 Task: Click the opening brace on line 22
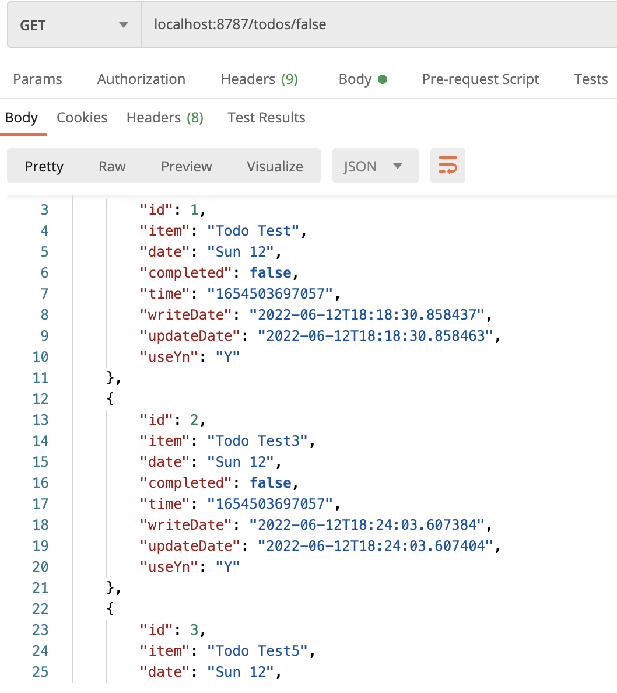click(x=110, y=608)
